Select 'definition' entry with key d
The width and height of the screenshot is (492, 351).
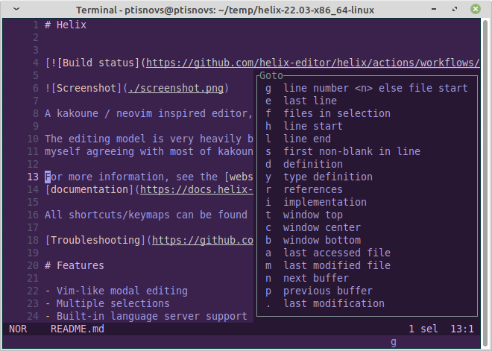[x=303, y=164]
